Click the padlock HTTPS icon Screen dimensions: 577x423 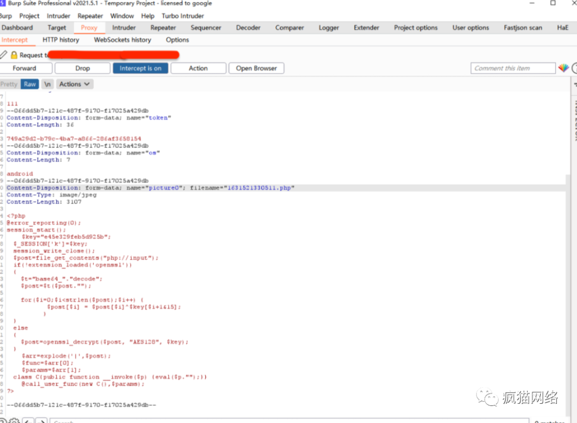coord(14,55)
